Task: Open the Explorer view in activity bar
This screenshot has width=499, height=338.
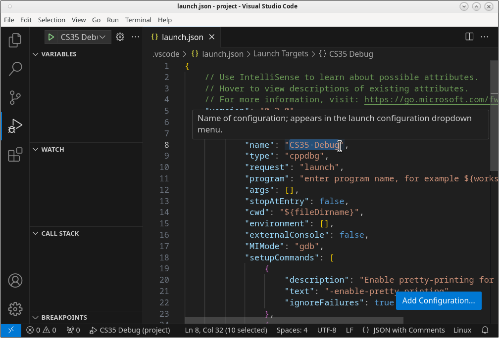Action: coord(15,40)
